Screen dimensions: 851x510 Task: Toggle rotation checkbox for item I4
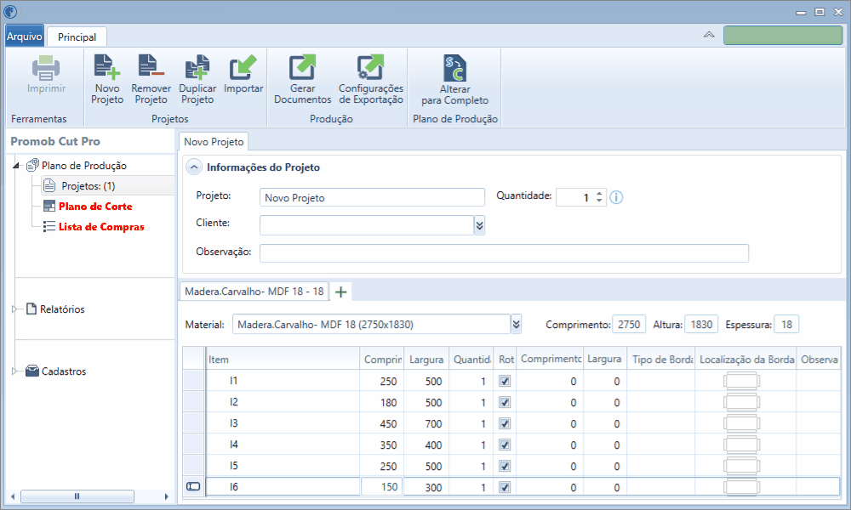(505, 445)
